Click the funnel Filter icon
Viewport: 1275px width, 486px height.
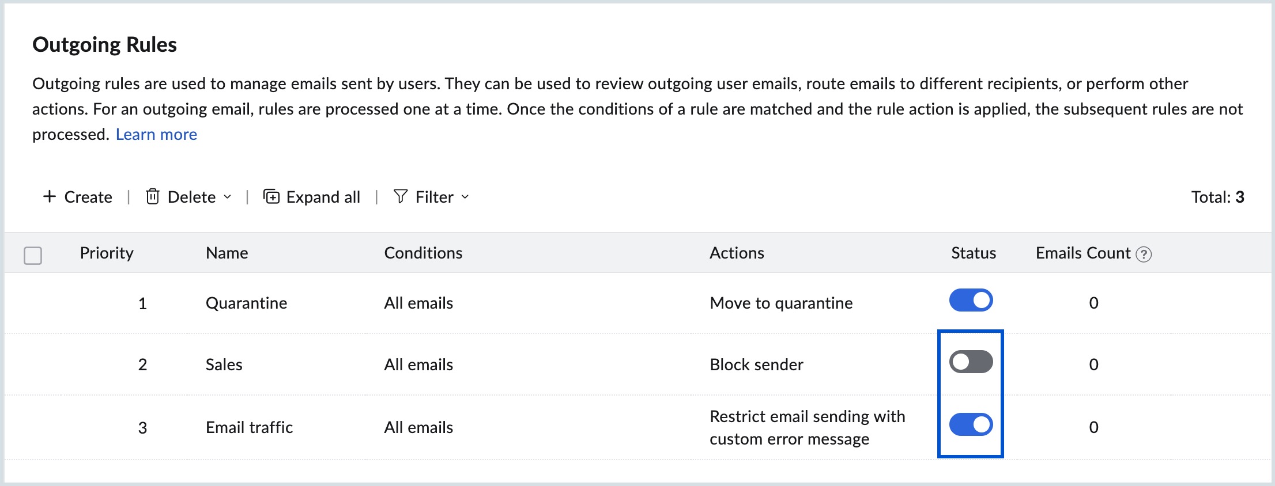(x=401, y=197)
